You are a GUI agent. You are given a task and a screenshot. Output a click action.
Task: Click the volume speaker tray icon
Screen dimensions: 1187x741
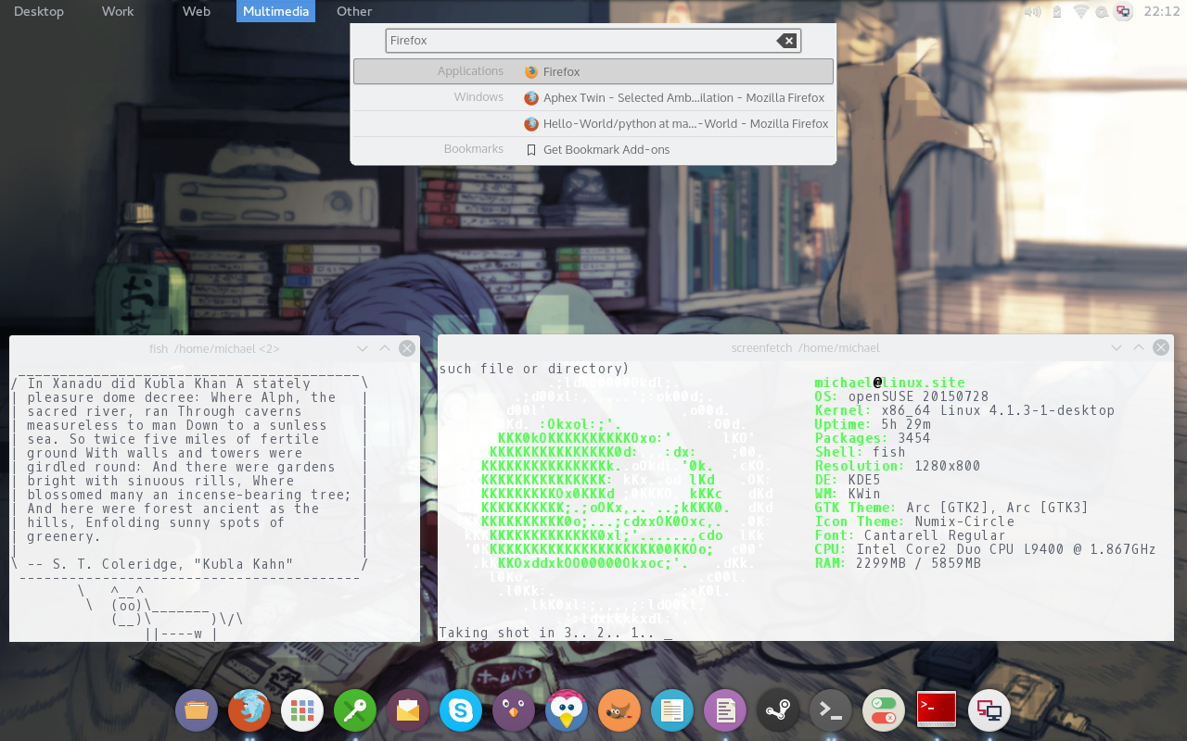point(1032,12)
